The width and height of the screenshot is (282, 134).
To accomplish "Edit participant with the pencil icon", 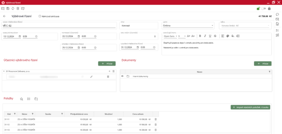I will pyautogui.click(x=91, y=77).
